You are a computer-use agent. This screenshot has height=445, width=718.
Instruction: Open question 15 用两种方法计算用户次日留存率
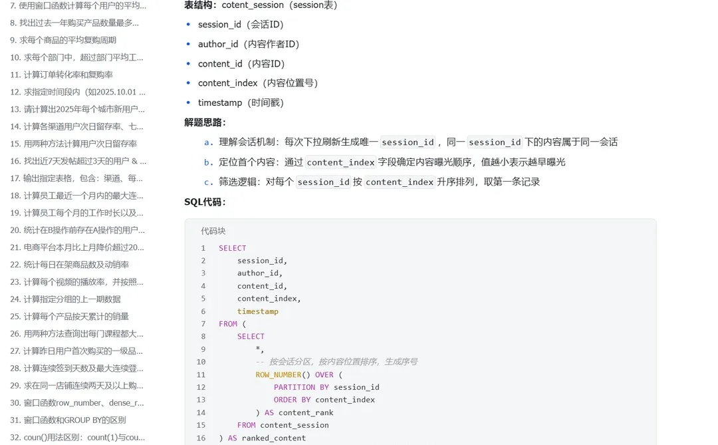66,144
